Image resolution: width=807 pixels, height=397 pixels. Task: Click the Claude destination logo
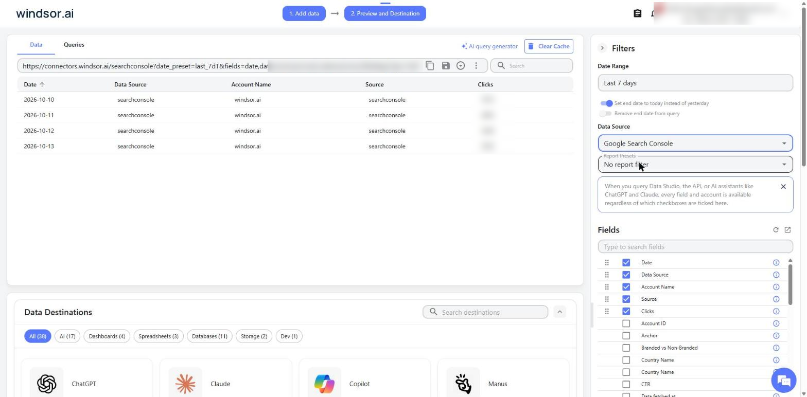pos(185,384)
